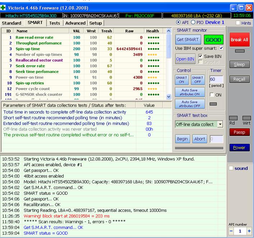Open the Off-line data collect dropdown
This screenshot has height=238, width=254.
tap(220, 124)
